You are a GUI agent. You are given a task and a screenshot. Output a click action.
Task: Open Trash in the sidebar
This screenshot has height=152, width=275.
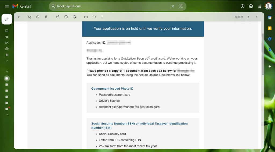[x=7, y=55]
